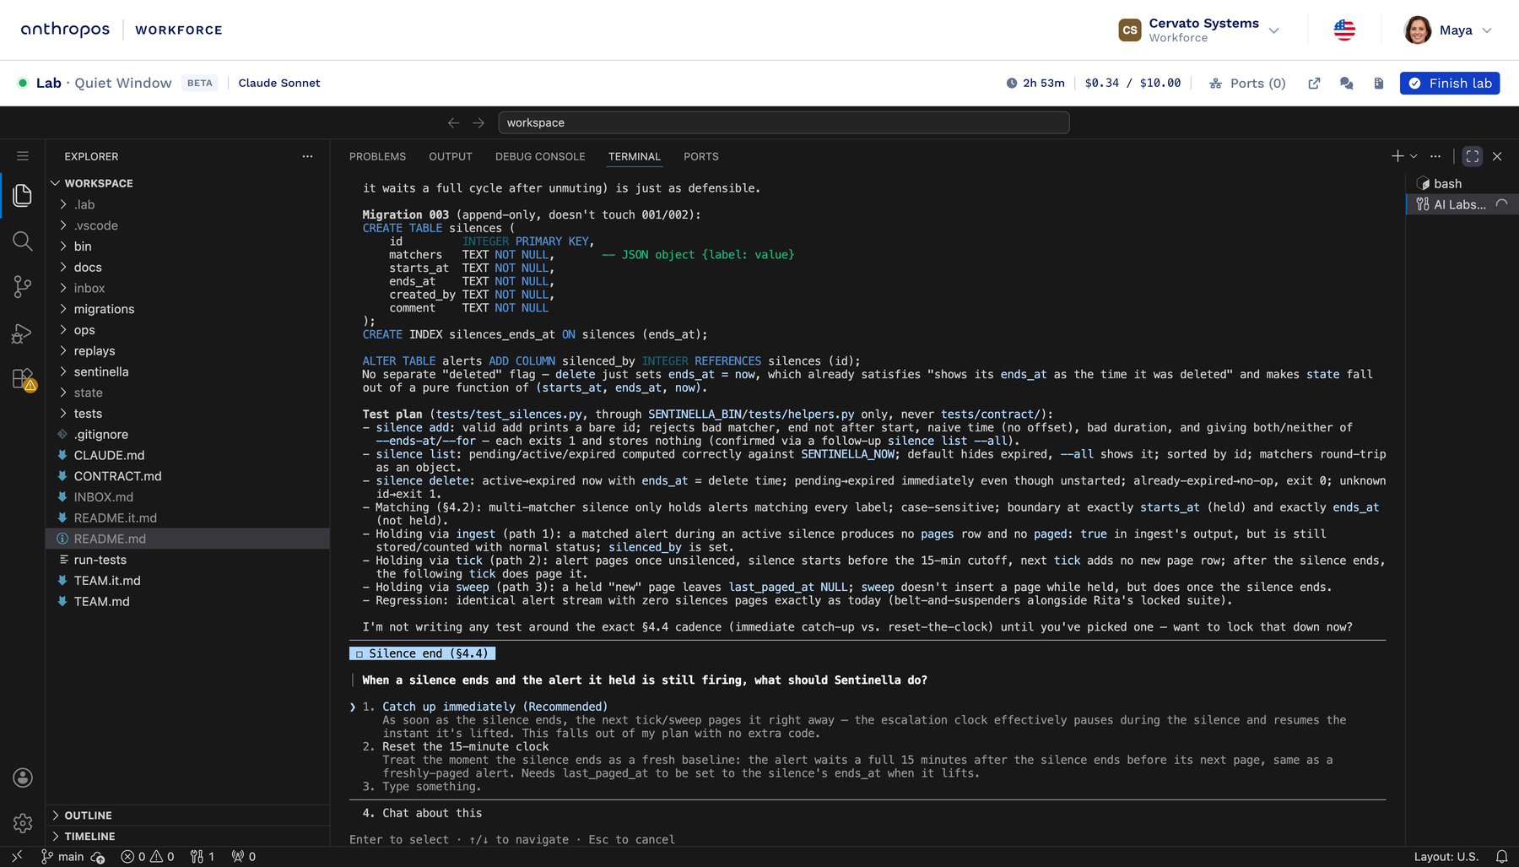Switch to the OUTPUT tab
Screen dimensions: 1519x867
pos(451,156)
